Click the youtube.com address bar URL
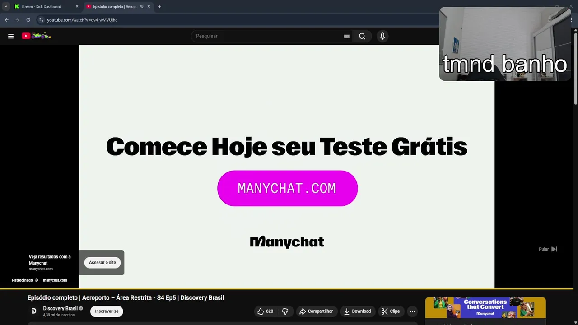The image size is (578, 325). (82, 20)
